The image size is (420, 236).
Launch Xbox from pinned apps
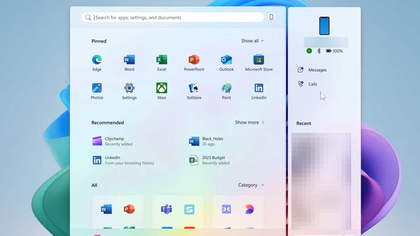(161, 91)
